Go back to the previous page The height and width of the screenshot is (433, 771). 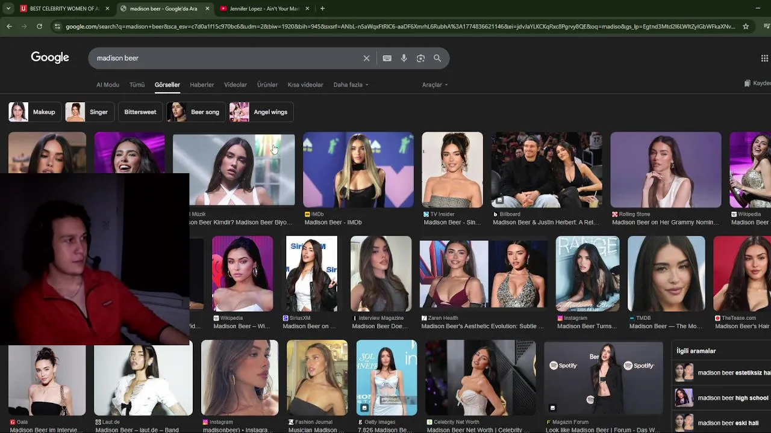coord(9,26)
